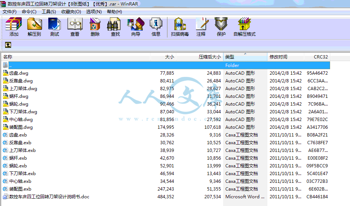Click the CRC32 value B08A2F21
Viewport: 350px width, 206px height.
coord(317,135)
